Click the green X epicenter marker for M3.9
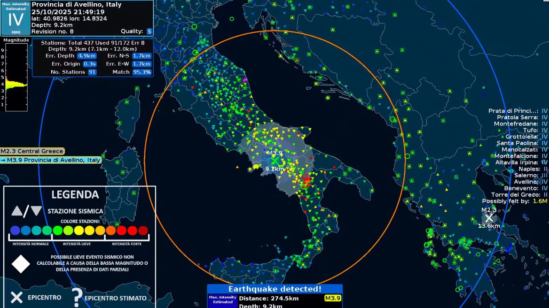Screen dimensions: 549x308 point(274,161)
